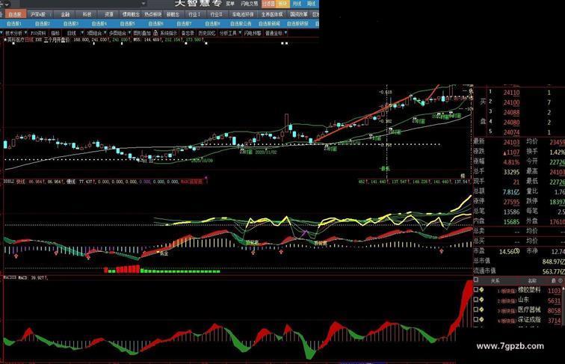Click the 2020/11/02 date label on chart
This screenshot has width=565, height=364.
tap(266, 152)
